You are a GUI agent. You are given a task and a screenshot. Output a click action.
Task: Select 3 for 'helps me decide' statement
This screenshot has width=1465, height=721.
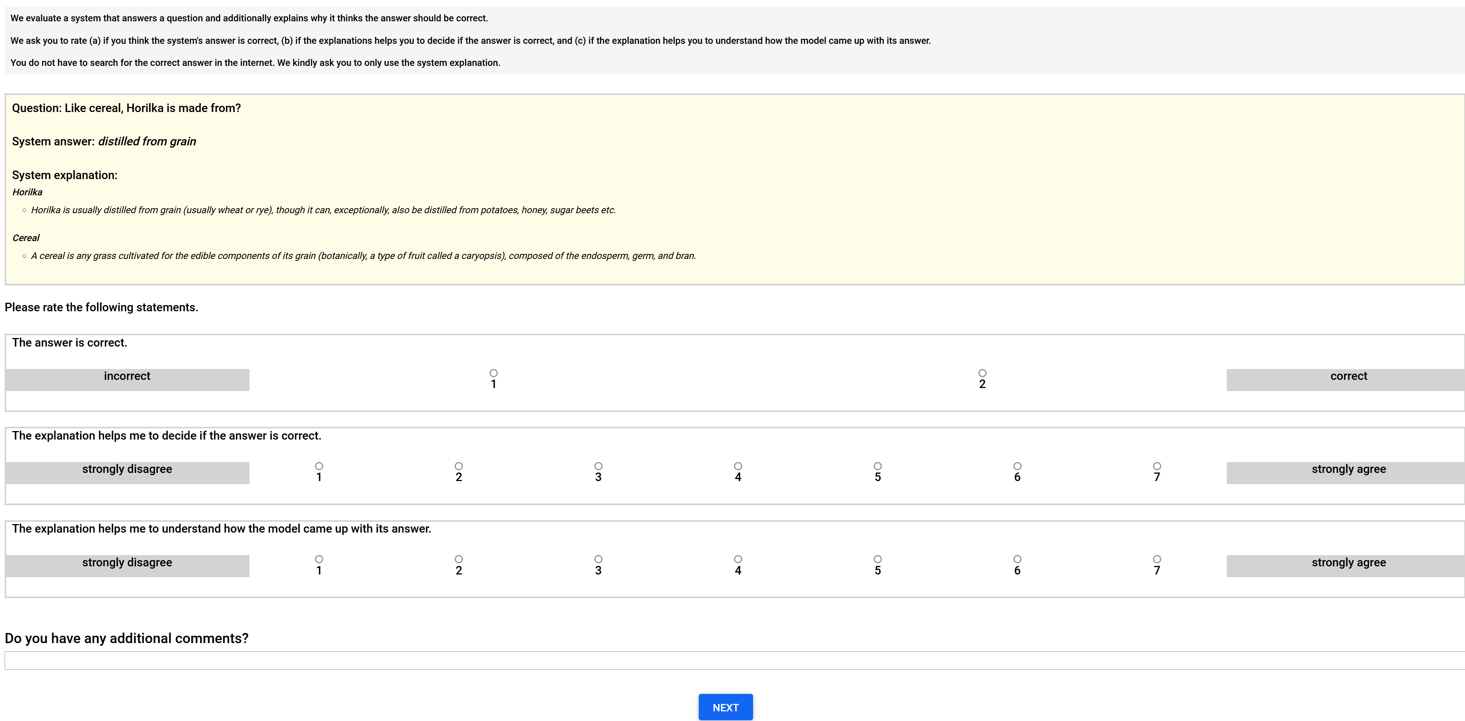point(598,466)
